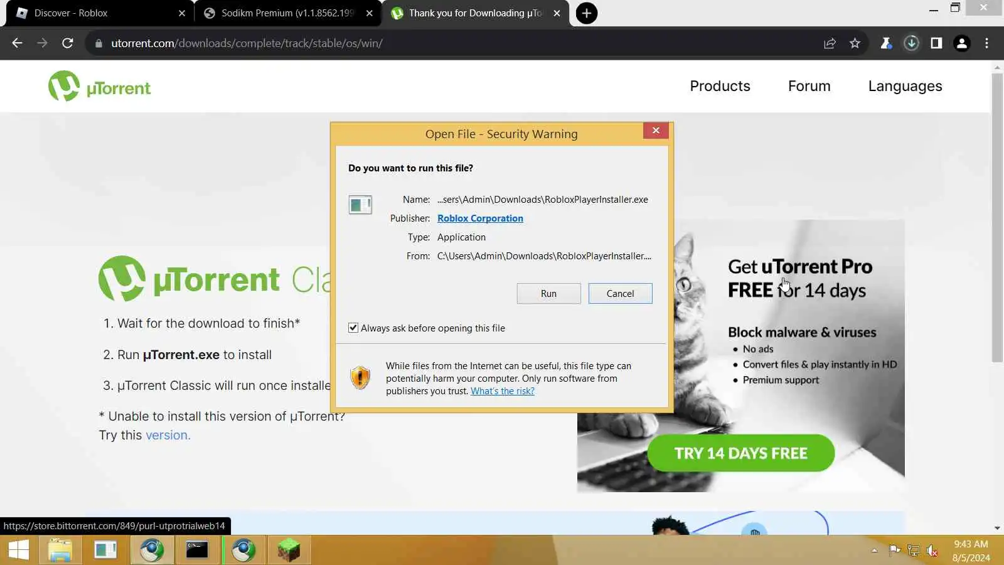Click the security shield warning icon
The height and width of the screenshot is (565, 1004).
(x=360, y=378)
